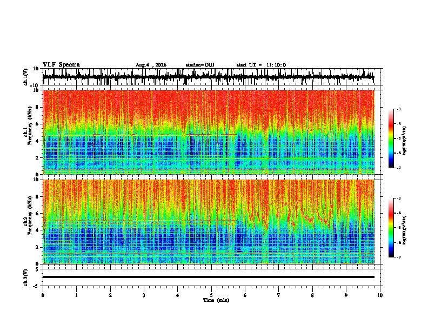Screen dimensions: 428x331
Task: Click the station label in the header
Action: [200, 65]
